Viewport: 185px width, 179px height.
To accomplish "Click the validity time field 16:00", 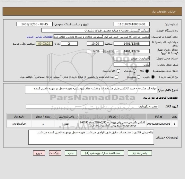I will [95, 51].
